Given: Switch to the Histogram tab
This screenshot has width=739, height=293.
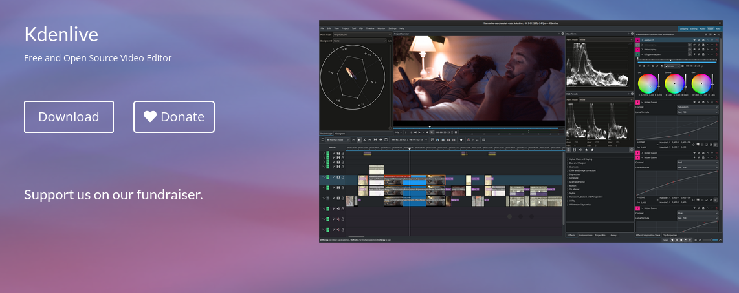Looking at the screenshot, I should 340,134.
